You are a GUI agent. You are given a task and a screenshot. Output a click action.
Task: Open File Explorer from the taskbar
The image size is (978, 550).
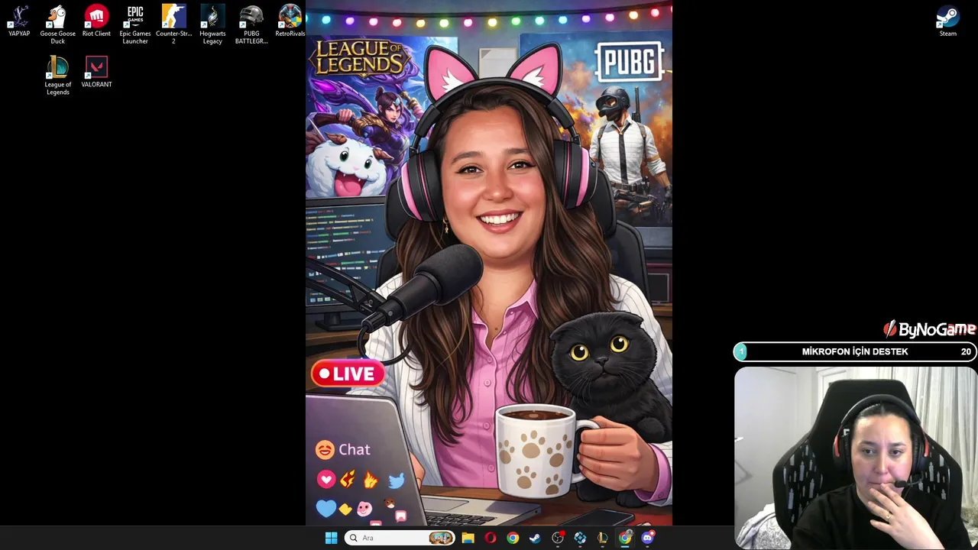tap(468, 538)
